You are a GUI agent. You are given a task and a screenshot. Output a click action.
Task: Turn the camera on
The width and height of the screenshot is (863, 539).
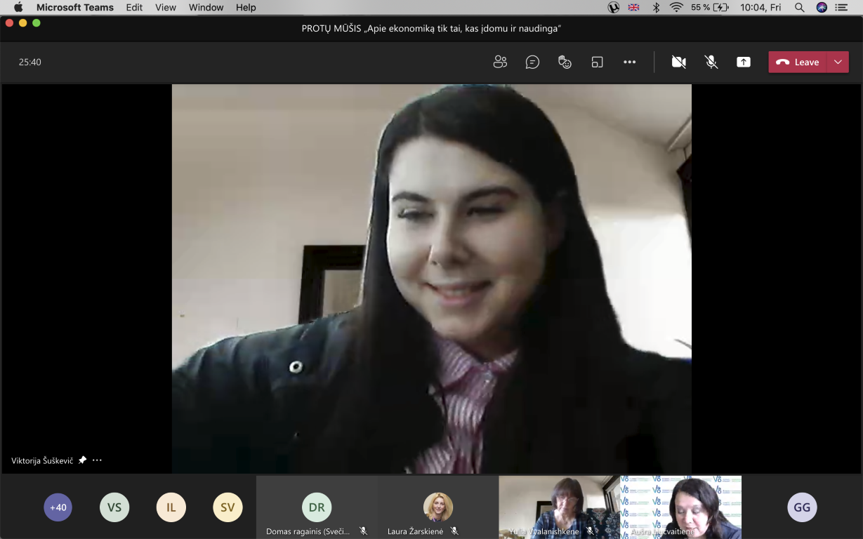pos(678,62)
